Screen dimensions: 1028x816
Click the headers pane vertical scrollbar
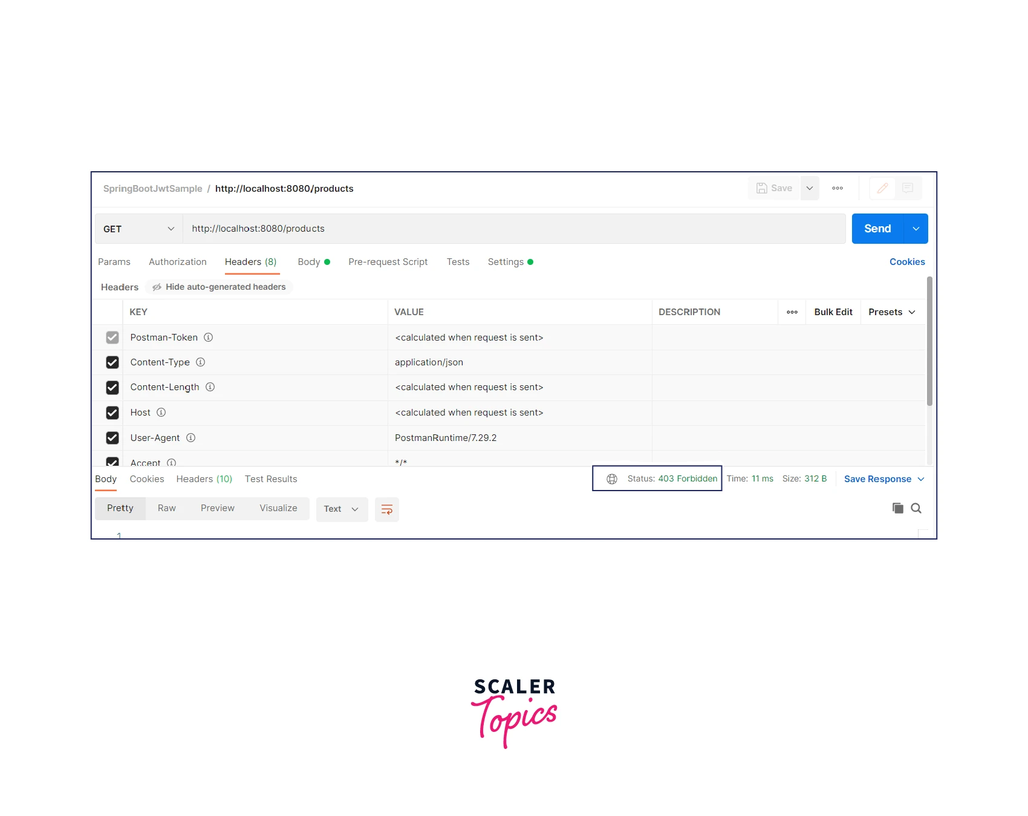[x=929, y=341]
